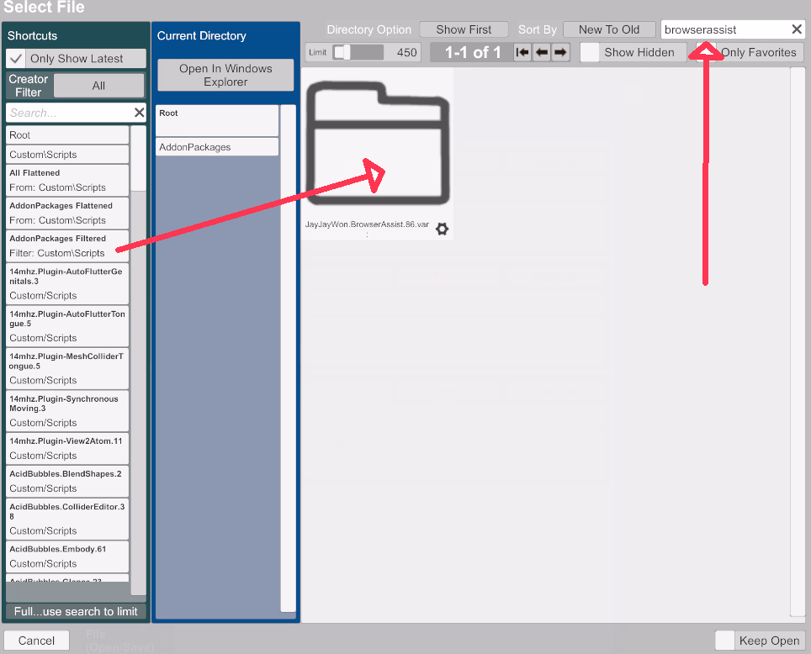Toggle Only Show Latest checkbox
Viewport: 811px width, 654px height.
tap(16, 59)
